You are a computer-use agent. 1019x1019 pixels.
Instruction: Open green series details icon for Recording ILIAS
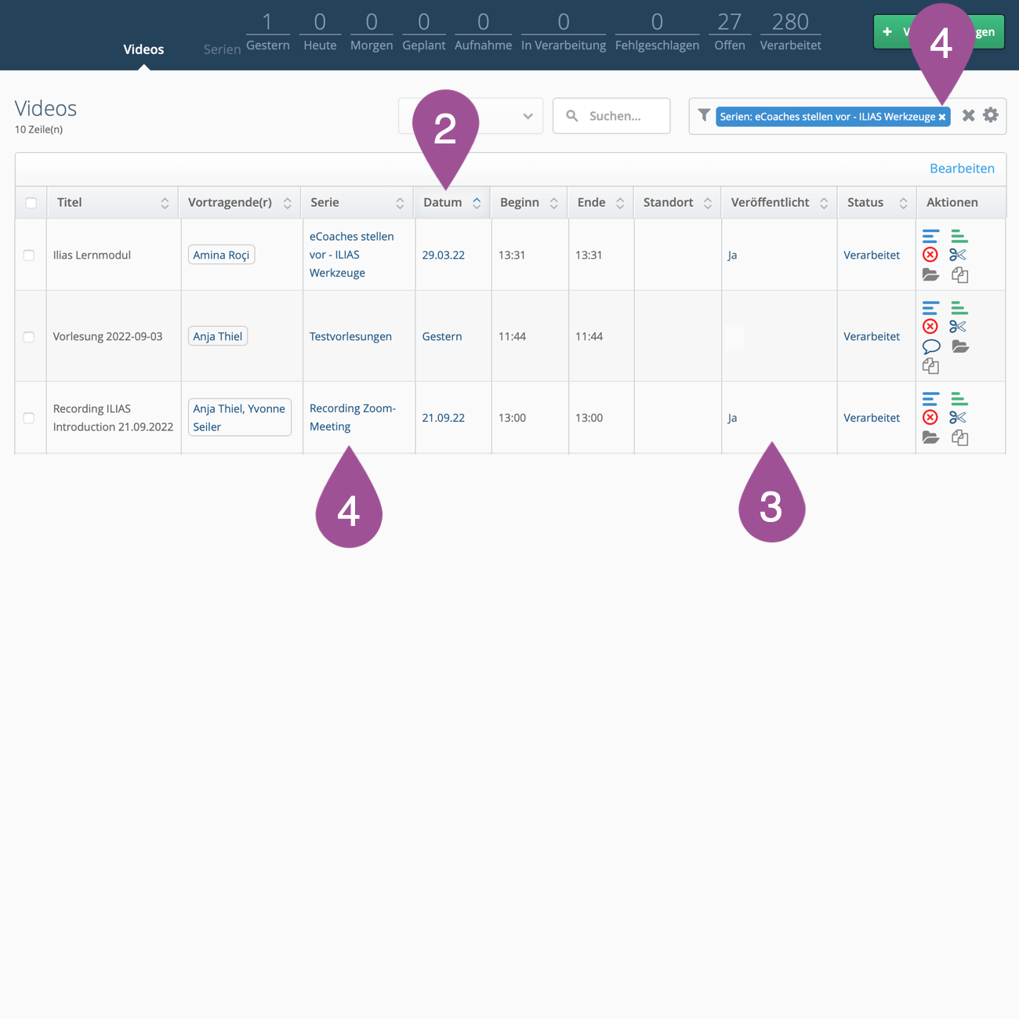click(959, 399)
